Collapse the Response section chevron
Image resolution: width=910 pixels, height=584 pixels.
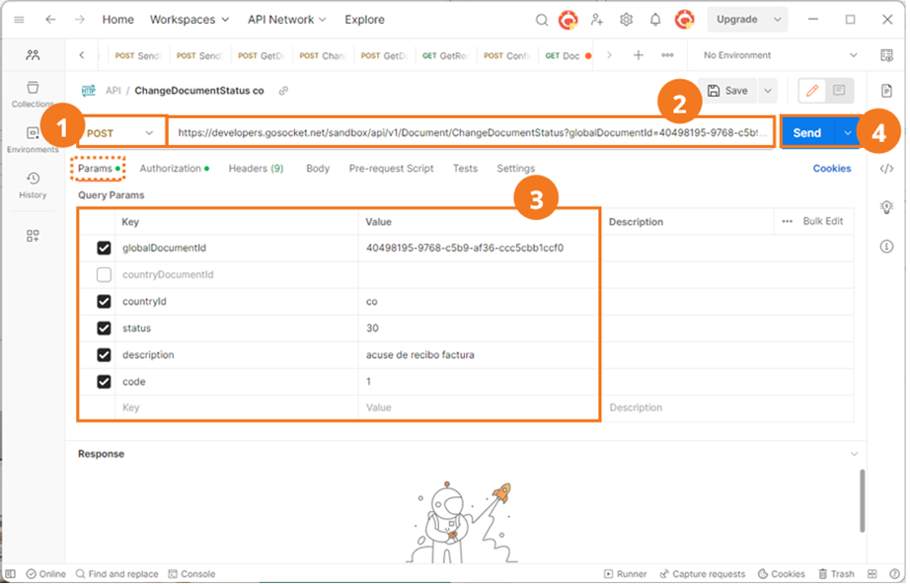[854, 454]
